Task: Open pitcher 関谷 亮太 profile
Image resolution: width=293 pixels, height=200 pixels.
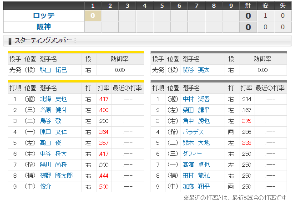Action: tap(196, 70)
